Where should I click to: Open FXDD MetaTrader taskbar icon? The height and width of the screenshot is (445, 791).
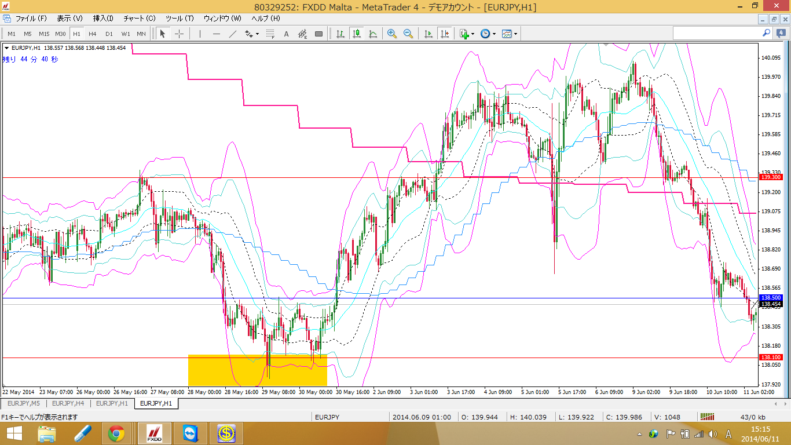[x=154, y=433]
